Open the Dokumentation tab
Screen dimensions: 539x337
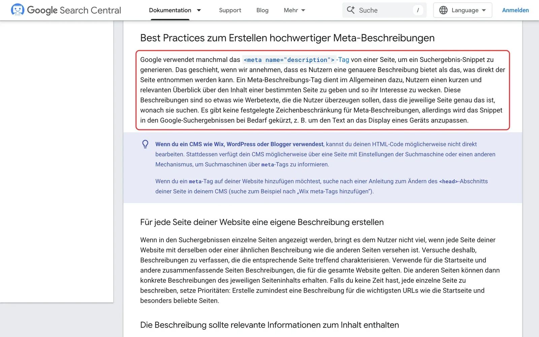tap(170, 10)
